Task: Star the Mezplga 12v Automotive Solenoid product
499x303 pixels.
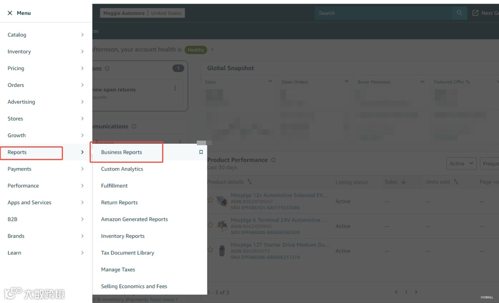Action: coord(210,200)
